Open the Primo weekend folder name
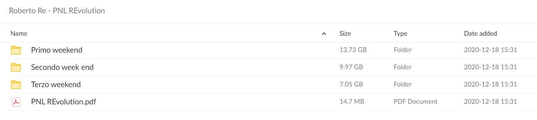Image resolution: width=537 pixels, height=120 pixels. pyautogui.click(x=57, y=50)
